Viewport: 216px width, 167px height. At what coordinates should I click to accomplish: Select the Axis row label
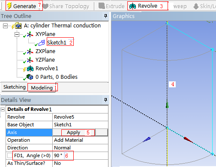click(29, 132)
